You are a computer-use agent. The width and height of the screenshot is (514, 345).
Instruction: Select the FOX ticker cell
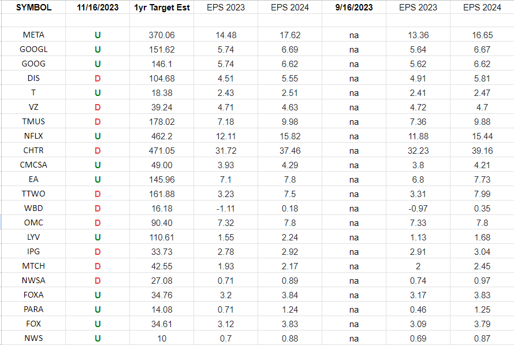click(x=33, y=324)
